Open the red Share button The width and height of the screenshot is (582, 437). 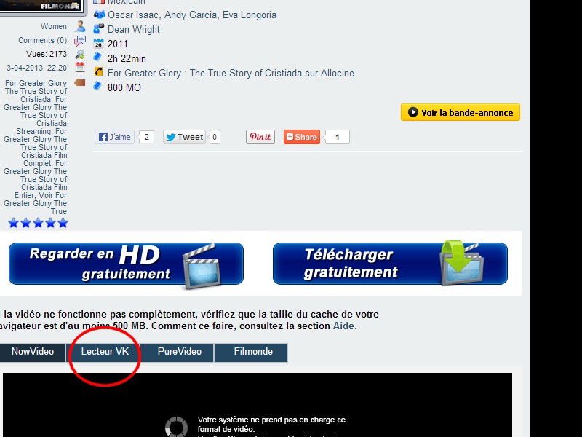302,137
